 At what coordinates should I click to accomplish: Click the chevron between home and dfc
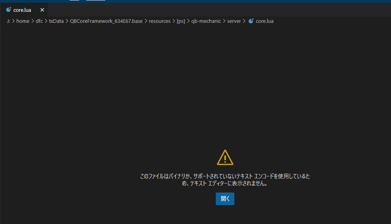33,21
